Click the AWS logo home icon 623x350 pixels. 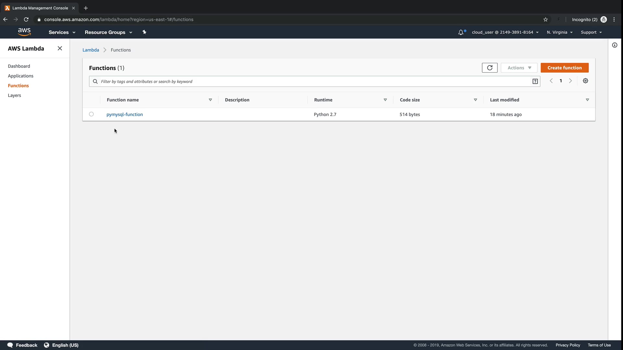click(x=24, y=32)
